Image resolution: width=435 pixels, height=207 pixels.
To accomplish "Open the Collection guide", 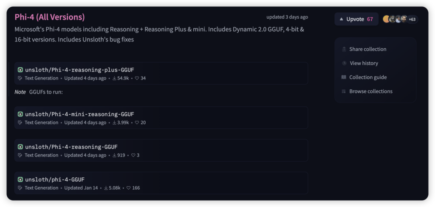I will pyautogui.click(x=368, y=77).
